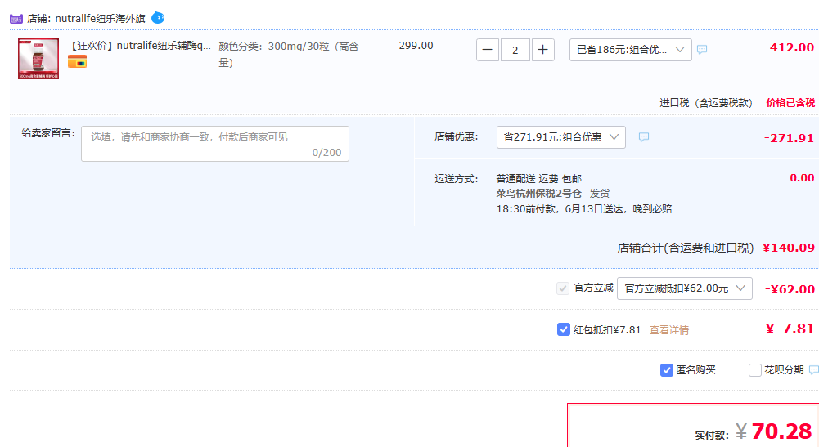Uncheck the 红包抵扣¥7.81 checkbox
The height and width of the screenshot is (447, 819).
(x=563, y=329)
